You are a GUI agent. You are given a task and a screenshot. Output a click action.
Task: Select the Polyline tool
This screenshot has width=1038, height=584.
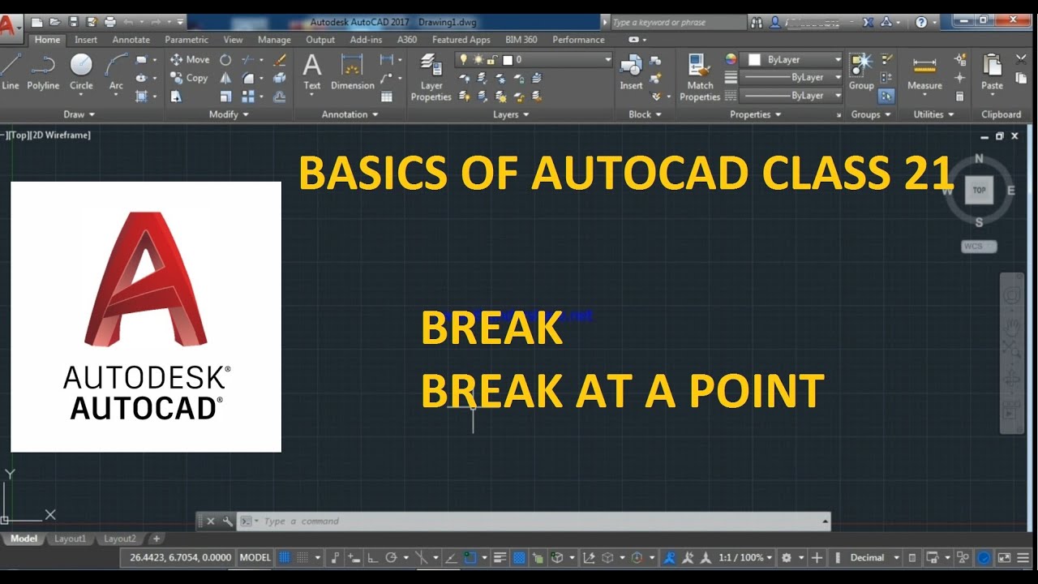(x=43, y=71)
